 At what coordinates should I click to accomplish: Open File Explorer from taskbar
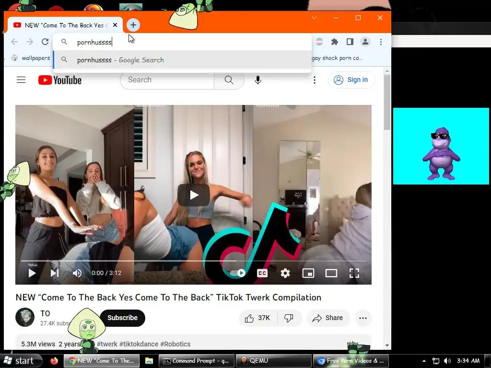[149, 361]
